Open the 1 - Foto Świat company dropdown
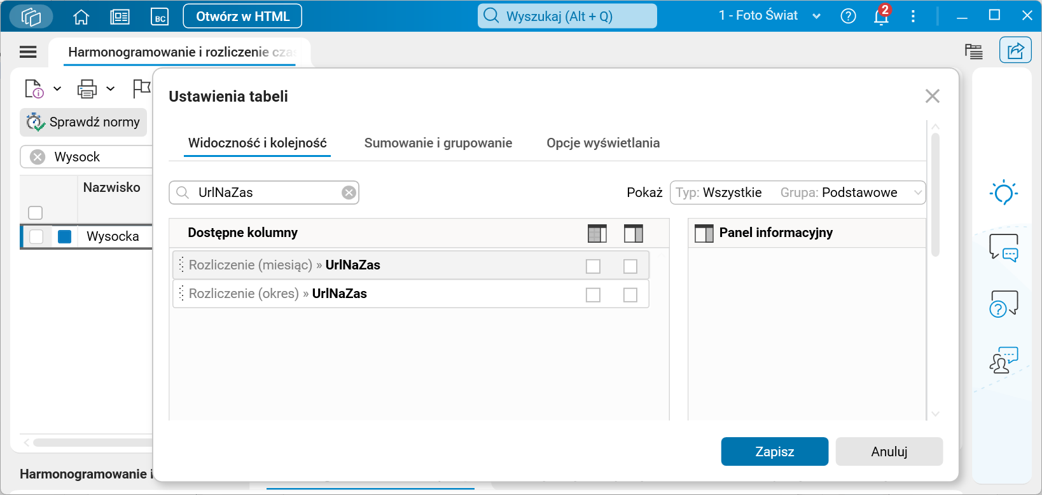This screenshot has width=1042, height=495. [770, 16]
